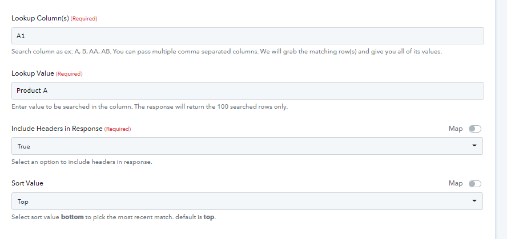The image size is (507, 239).
Task: Enable the Map toggle for Sort Value
Action: coord(474,184)
